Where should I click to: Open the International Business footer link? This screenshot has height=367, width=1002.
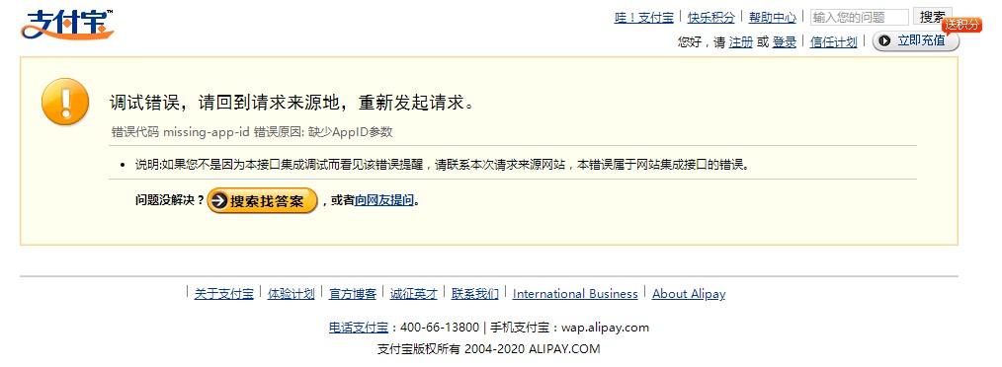575,294
